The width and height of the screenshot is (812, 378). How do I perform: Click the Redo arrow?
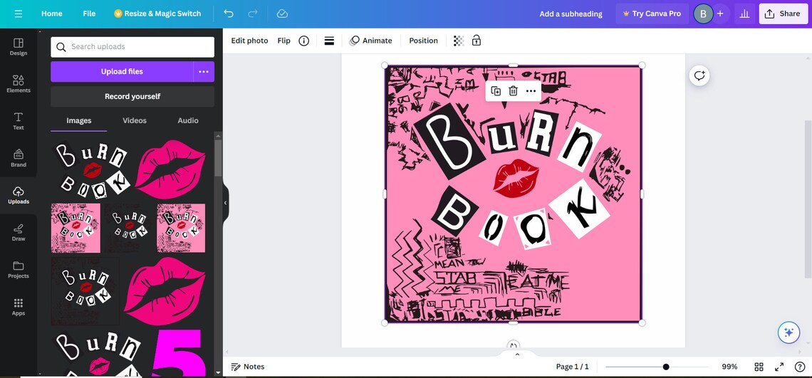(253, 14)
